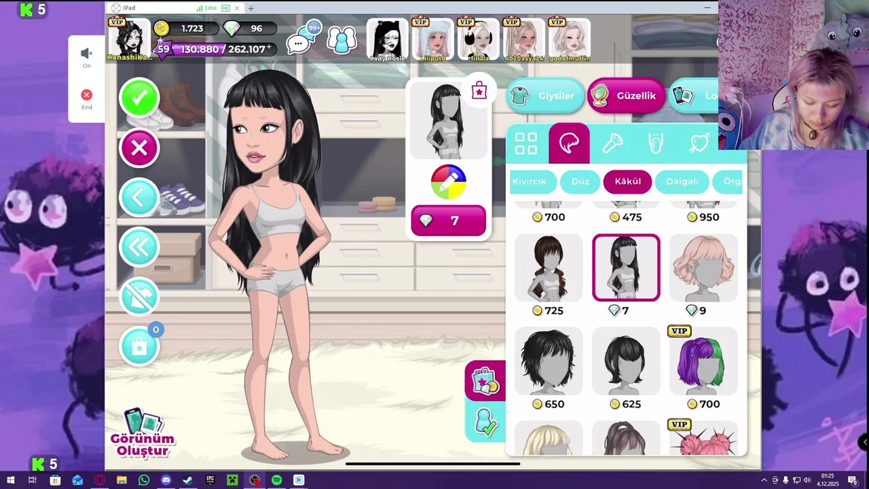Filter hair by Dalgalı style
The width and height of the screenshot is (869, 489).
tap(682, 181)
